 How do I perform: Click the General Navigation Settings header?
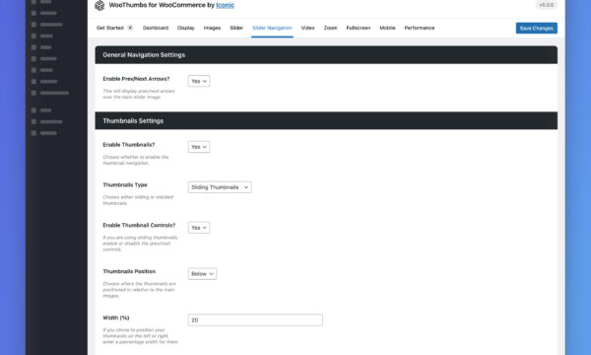(x=326, y=55)
